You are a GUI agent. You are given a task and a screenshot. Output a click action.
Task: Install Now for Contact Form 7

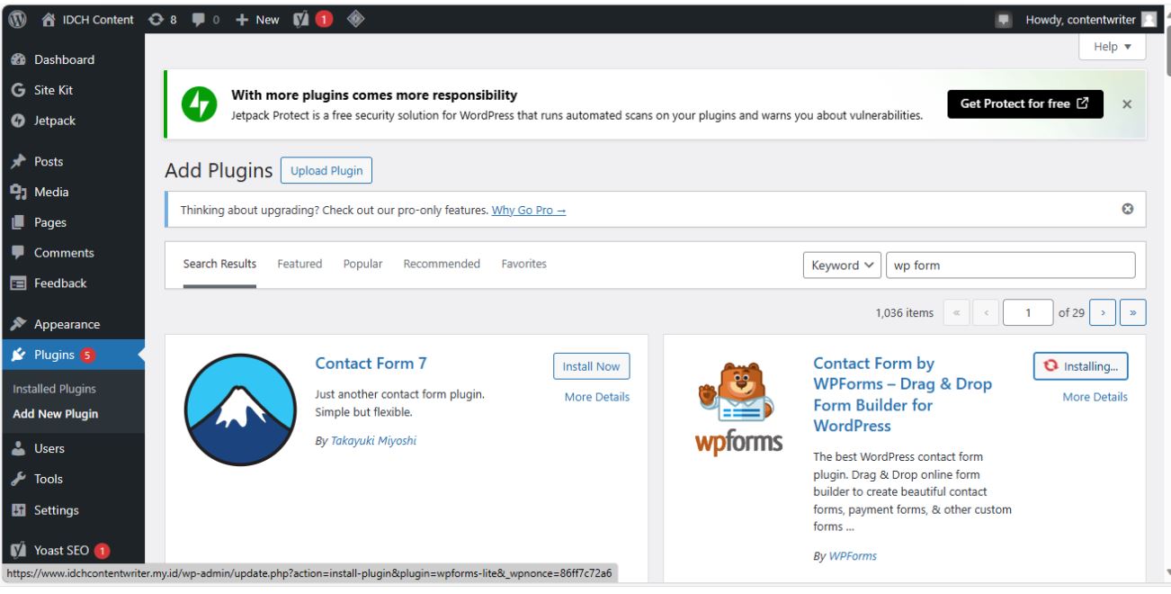590,365
